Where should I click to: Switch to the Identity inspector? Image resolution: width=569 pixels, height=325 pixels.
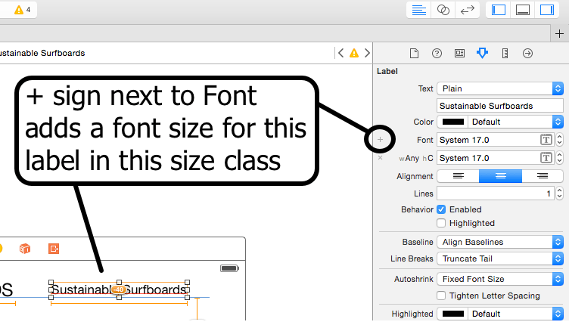[459, 53]
